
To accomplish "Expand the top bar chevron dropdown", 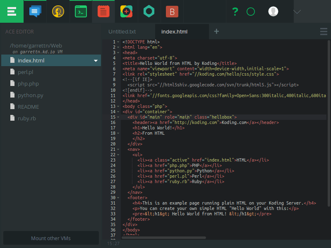I will (297, 12).
